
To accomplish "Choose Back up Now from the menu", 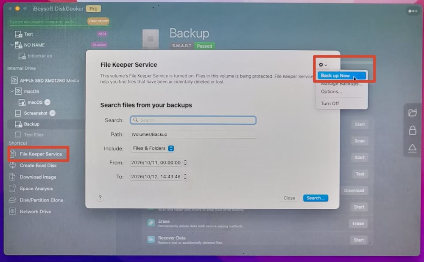I will [x=341, y=76].
